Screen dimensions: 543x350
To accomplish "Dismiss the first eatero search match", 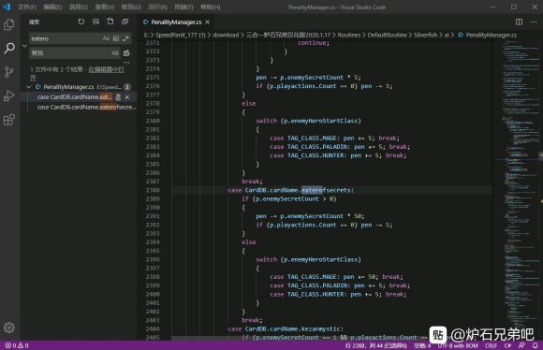I will click(x=127, y=97).
